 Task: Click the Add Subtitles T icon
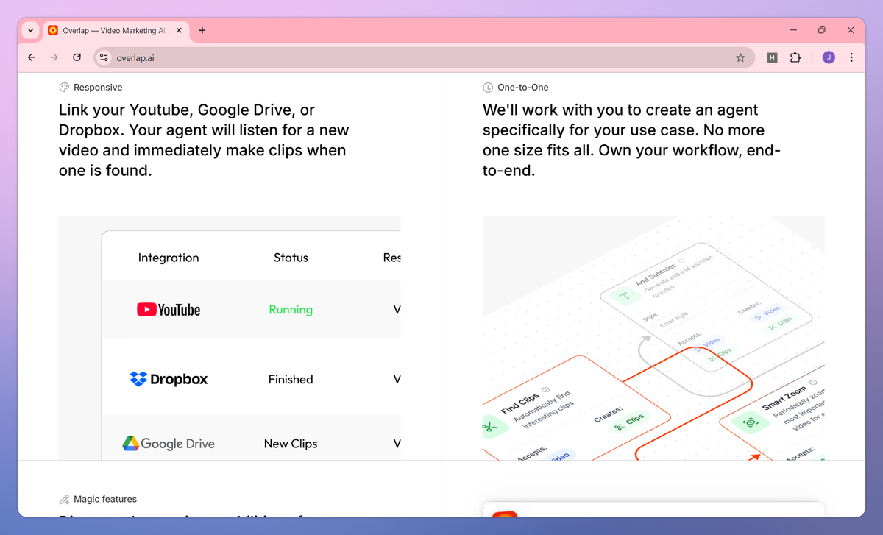(625, 296)
